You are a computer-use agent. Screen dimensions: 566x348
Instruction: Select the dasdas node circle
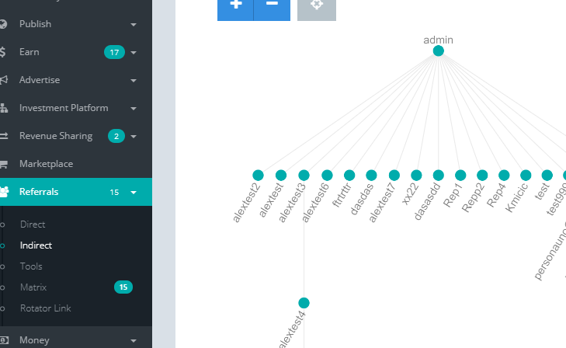point(371,176)
